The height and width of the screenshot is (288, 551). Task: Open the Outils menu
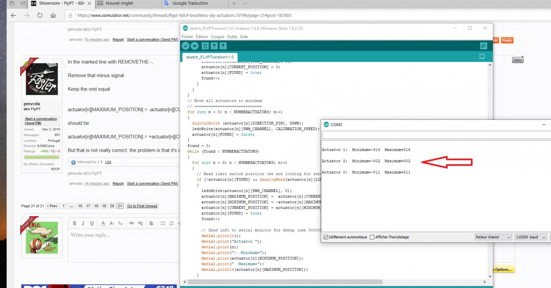point(232,37)
